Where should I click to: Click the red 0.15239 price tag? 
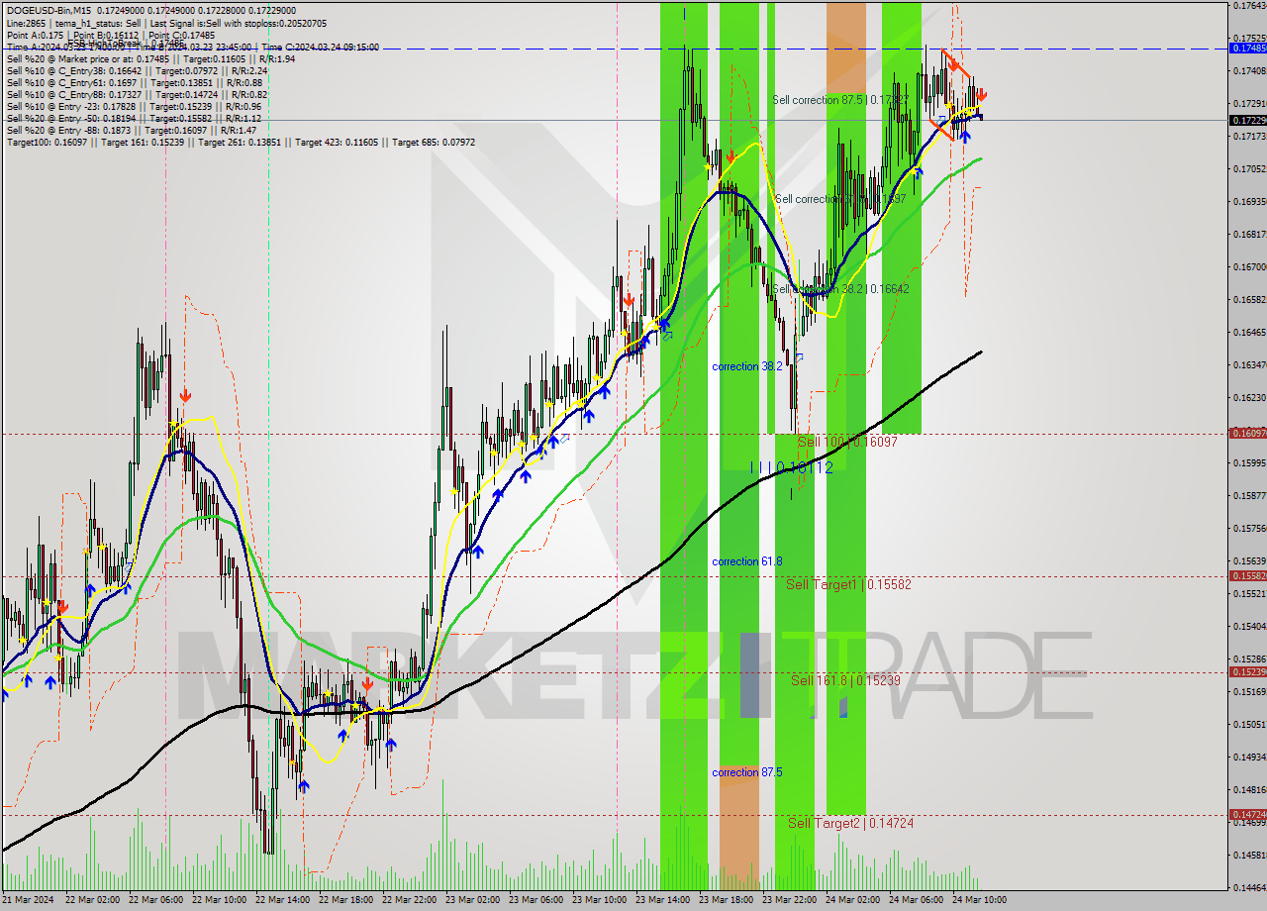tap(1247, 671)
